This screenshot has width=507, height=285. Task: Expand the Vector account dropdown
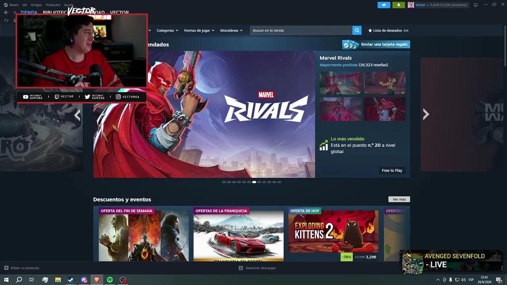point(422,5)
